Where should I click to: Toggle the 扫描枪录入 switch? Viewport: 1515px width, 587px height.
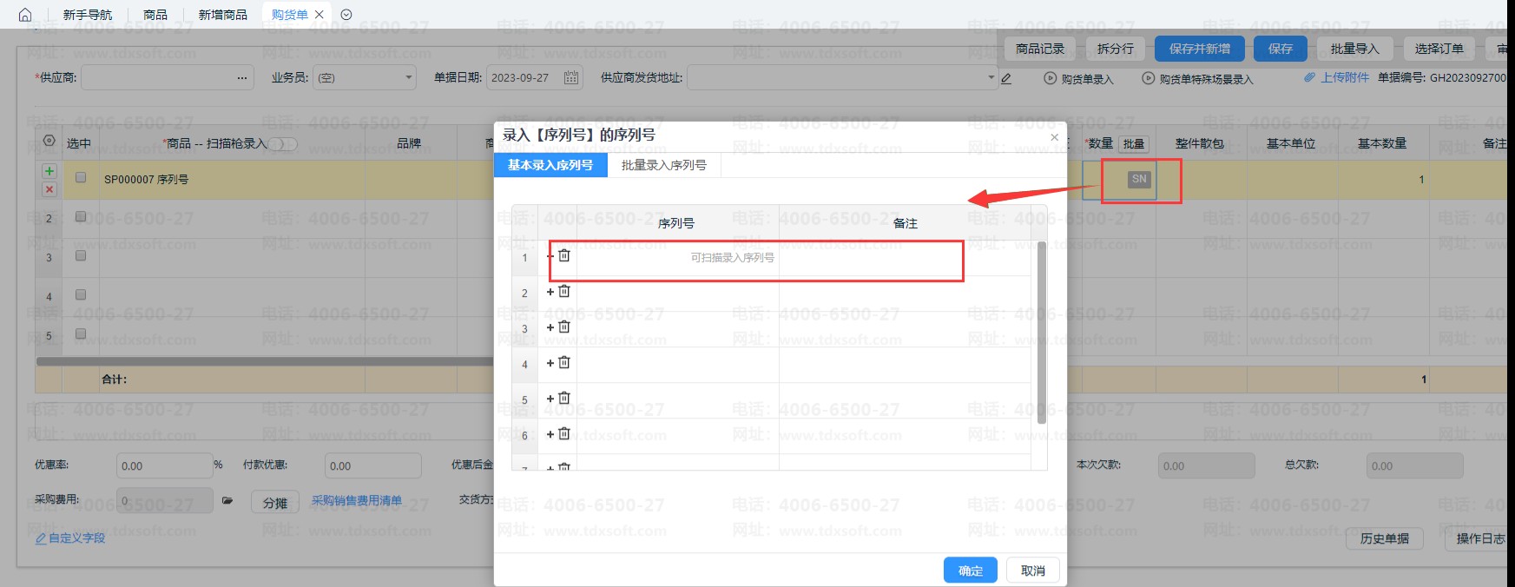pos(282,144)
